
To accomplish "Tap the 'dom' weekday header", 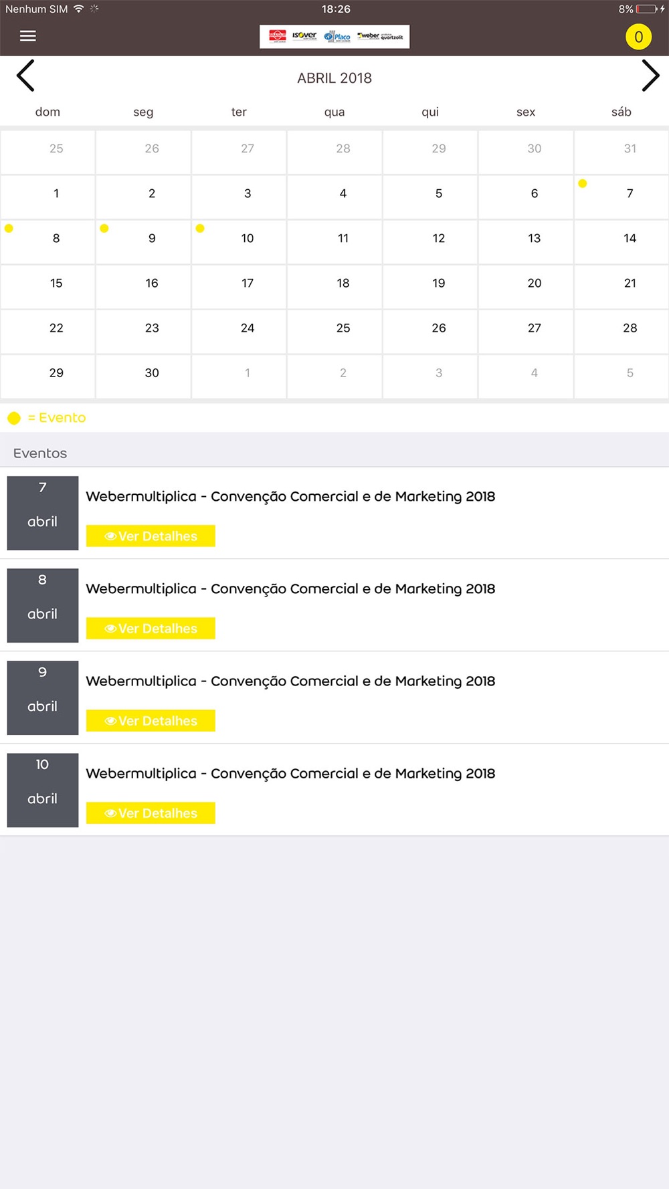I will point(47,112).
